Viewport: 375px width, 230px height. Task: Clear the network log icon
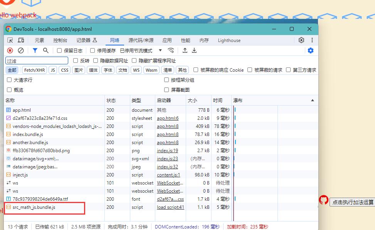tap(21, 50)
